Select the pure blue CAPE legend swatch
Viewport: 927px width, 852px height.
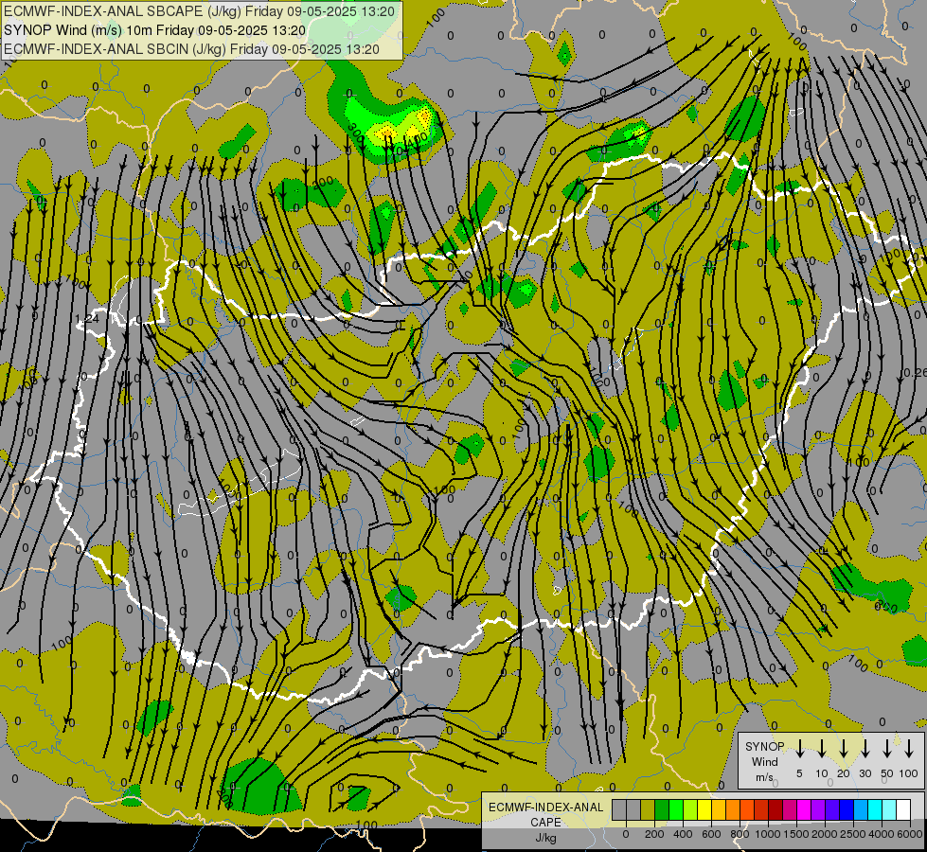pyautogui.click(x=847, y=810)
